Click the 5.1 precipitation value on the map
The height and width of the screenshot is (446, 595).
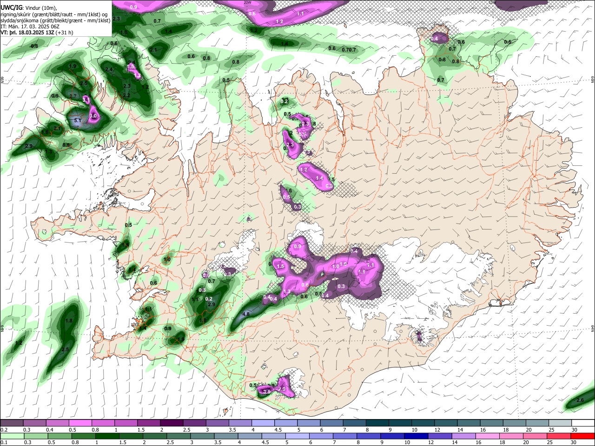[78, 121]
